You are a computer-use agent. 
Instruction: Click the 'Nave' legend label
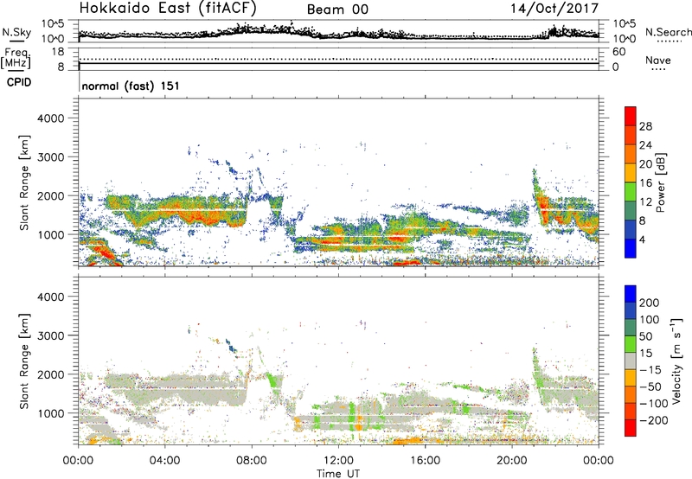pos(658,60)
